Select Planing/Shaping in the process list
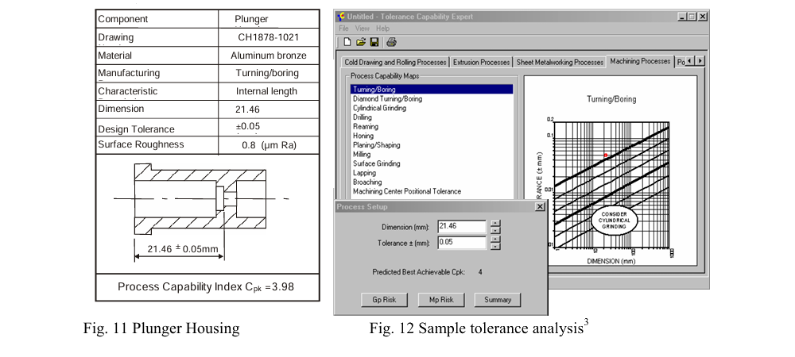 pyautogui.click(x=376, y=145)
